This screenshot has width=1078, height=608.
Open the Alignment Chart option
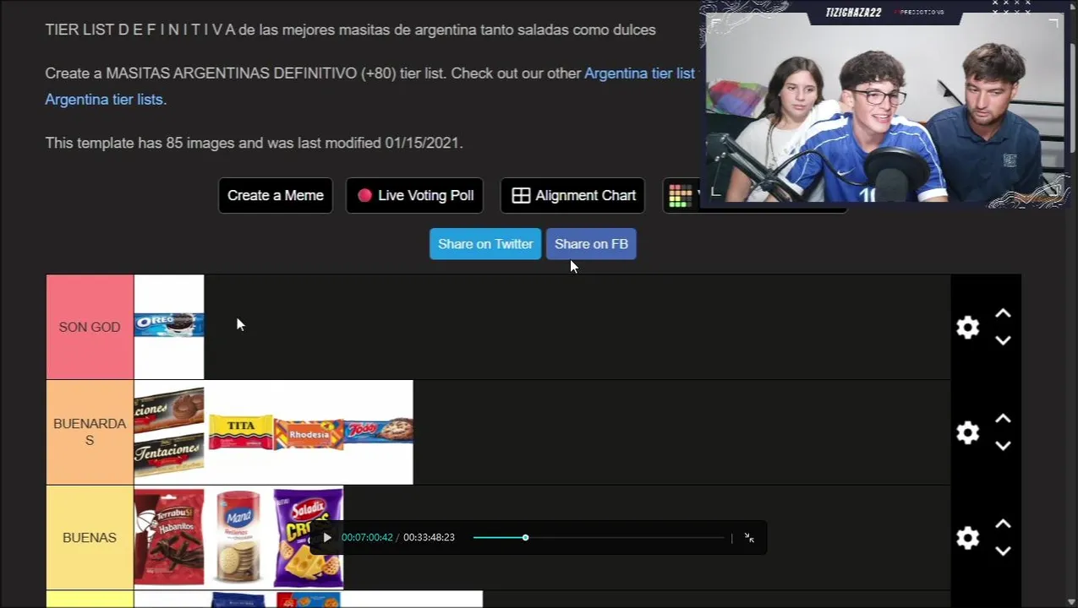(572, 195)
